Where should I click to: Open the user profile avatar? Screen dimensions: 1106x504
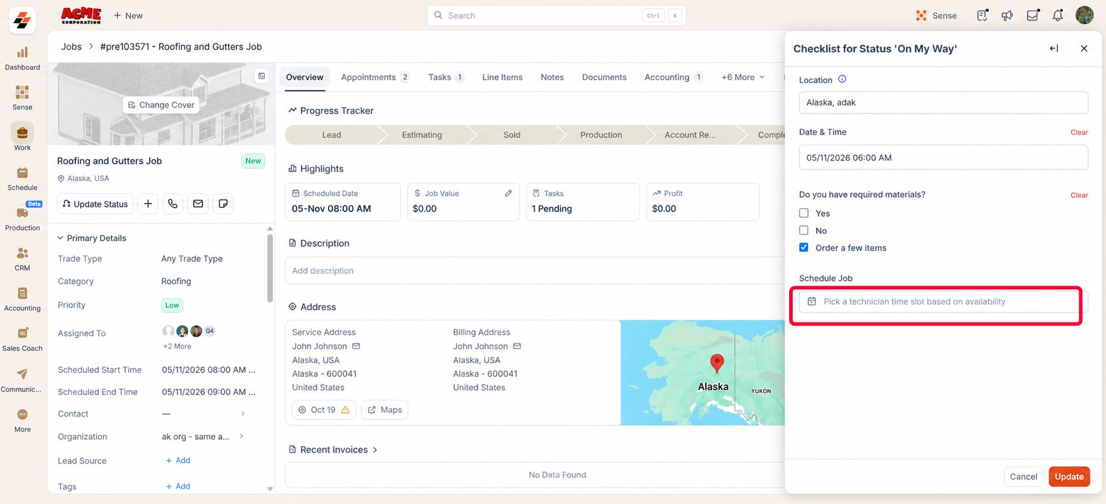point(1085,15)
